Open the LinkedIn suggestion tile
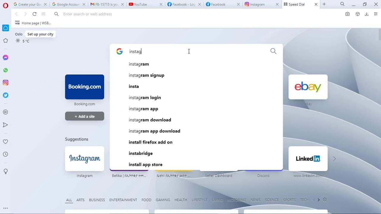The height and width of the screenshot is (214, 381). 308,159
